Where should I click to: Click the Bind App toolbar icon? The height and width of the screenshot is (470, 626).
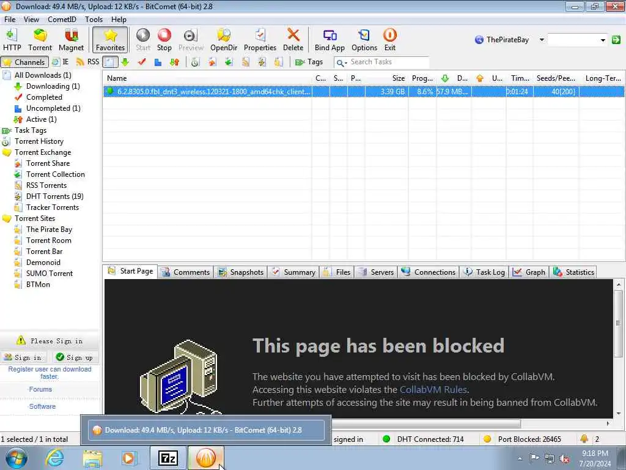(330, 40)
